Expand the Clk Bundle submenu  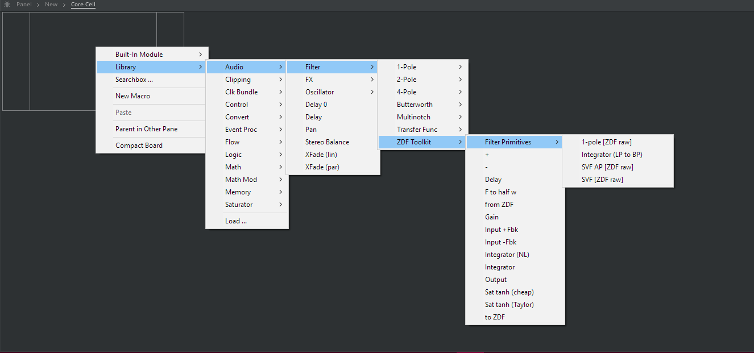pyautogui.click(x=247, y=92)
